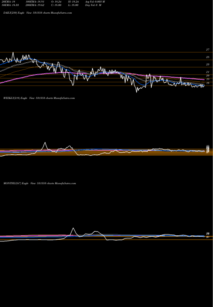Viewport: 213px width, 307px height.
Task: Click the 27 price axis label
Action: tap(207, 50)
